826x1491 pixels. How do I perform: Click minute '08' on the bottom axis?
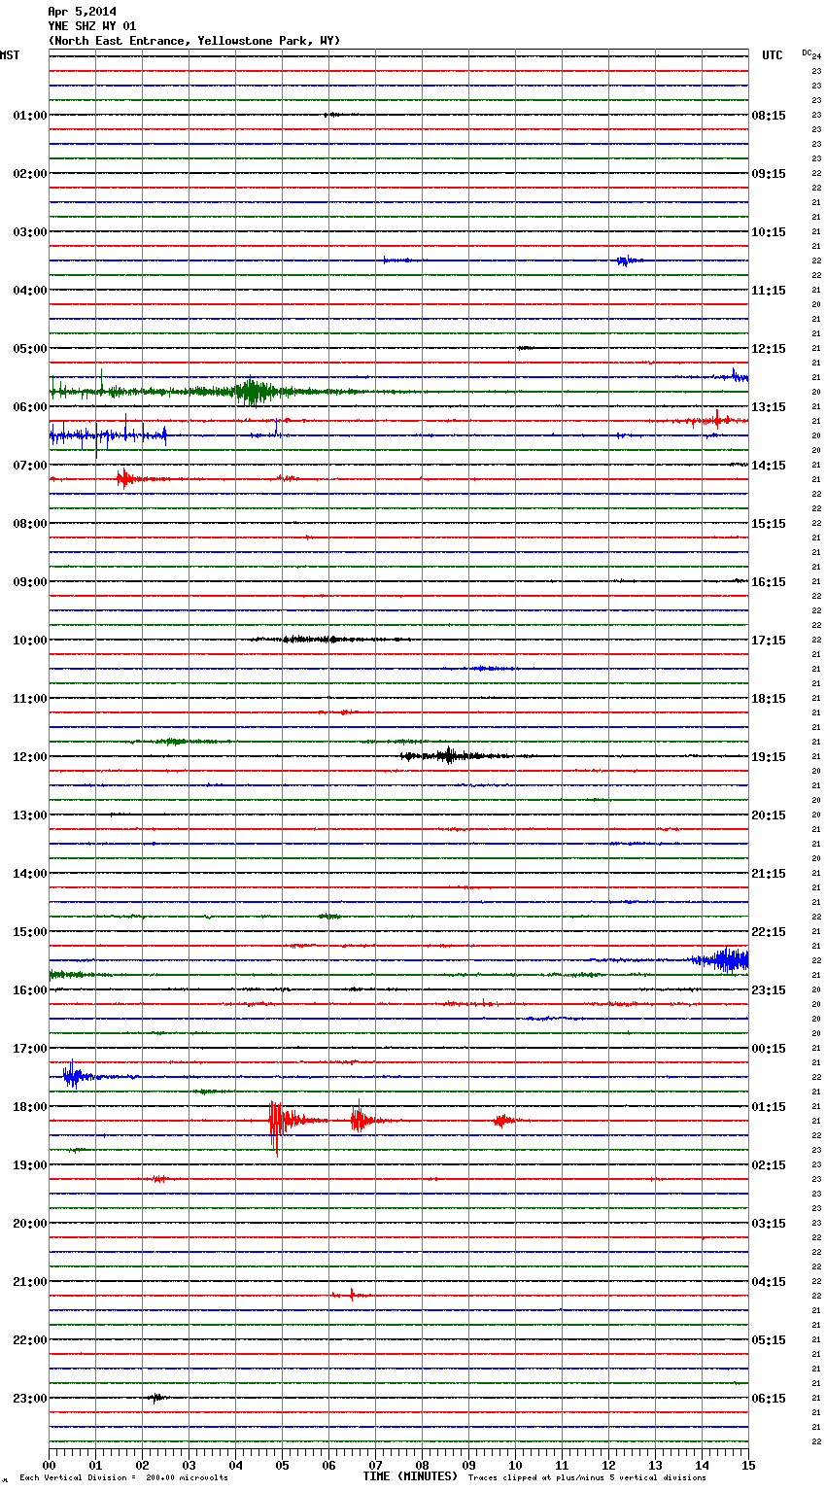coord(422,1465)
